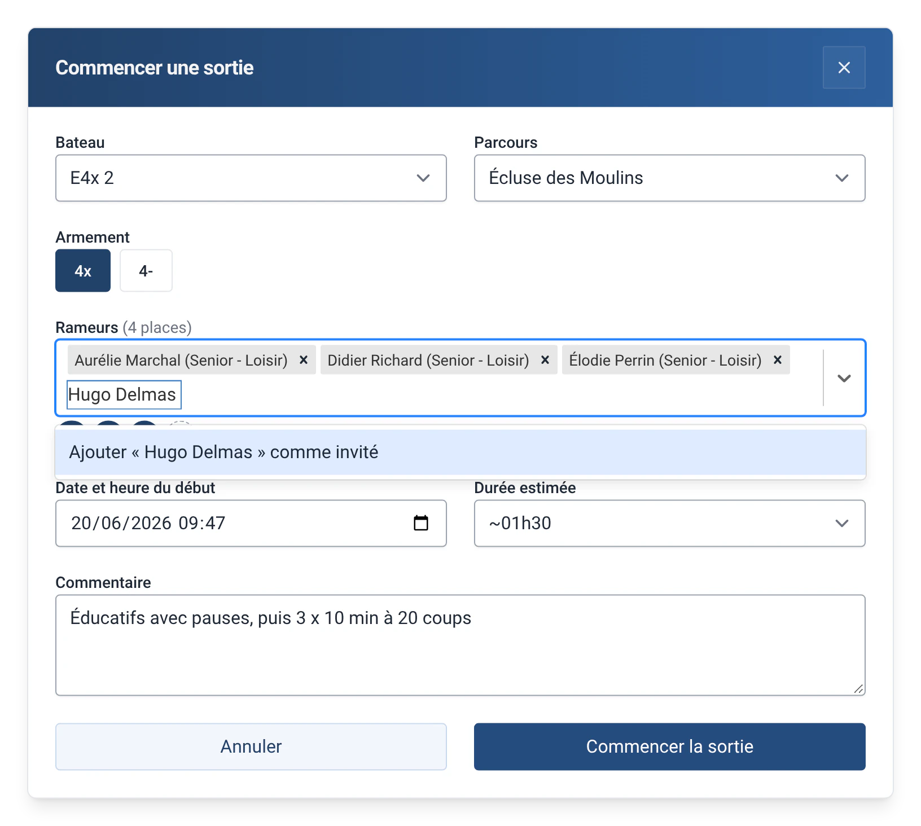Click the Date et heure du début label
The width and height of the screenshot is (921, 826).
click(x=135, y=487)
